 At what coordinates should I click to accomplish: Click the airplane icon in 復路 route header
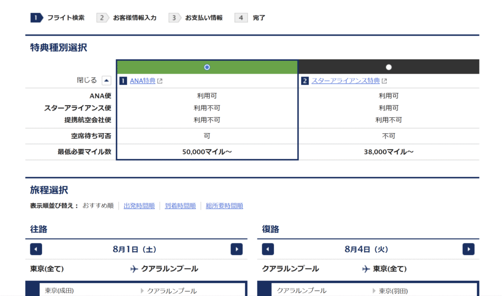tap(366, 269)
